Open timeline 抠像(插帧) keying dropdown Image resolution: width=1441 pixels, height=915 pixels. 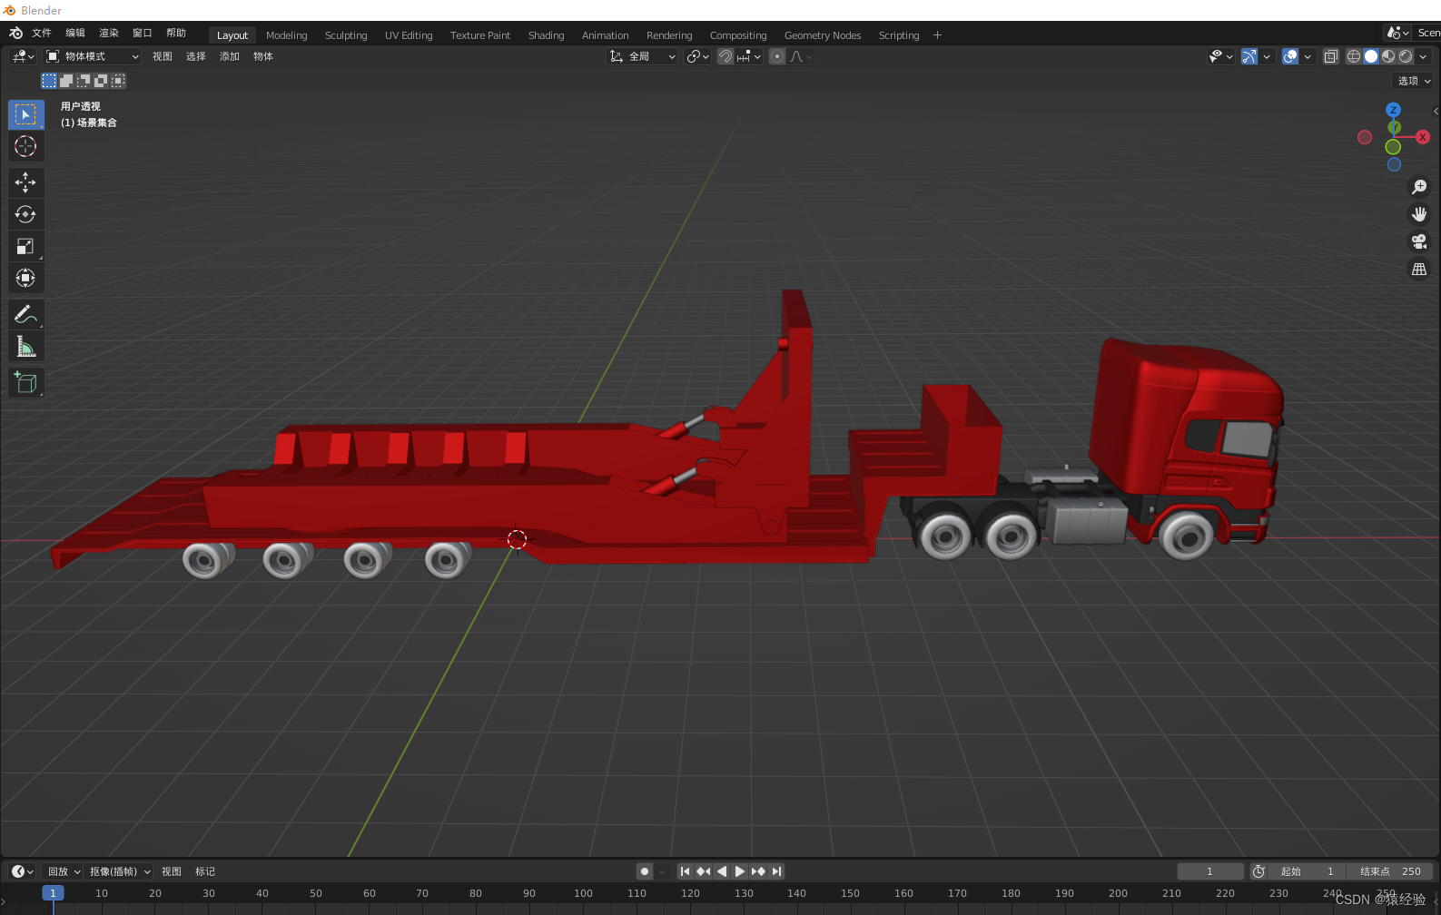[119, 871]
